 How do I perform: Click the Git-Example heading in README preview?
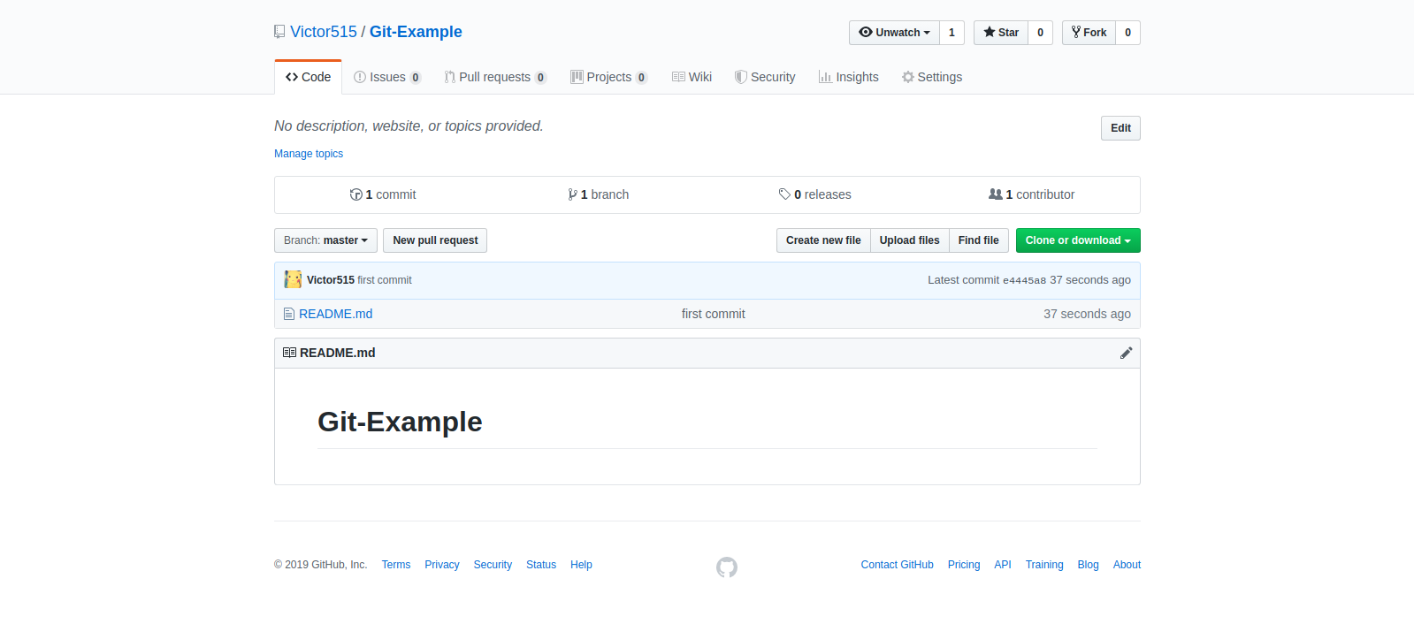click(x=400, y=422)
